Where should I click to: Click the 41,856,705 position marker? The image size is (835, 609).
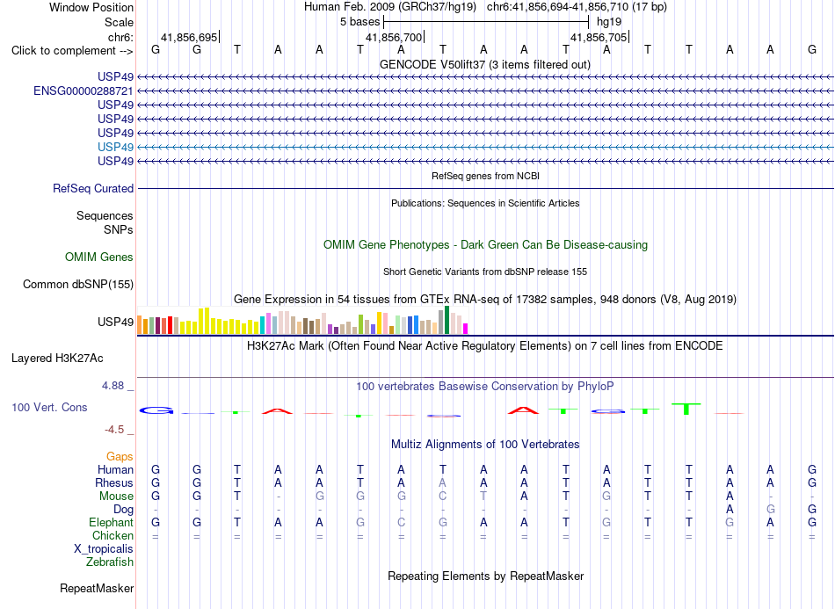click(x=599, y=37)
